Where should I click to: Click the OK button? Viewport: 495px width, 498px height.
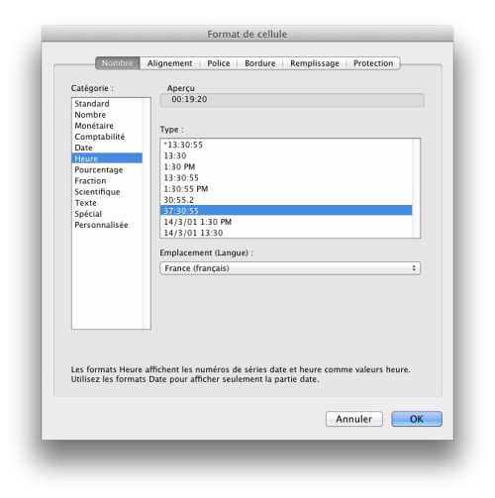click(417, 419)
